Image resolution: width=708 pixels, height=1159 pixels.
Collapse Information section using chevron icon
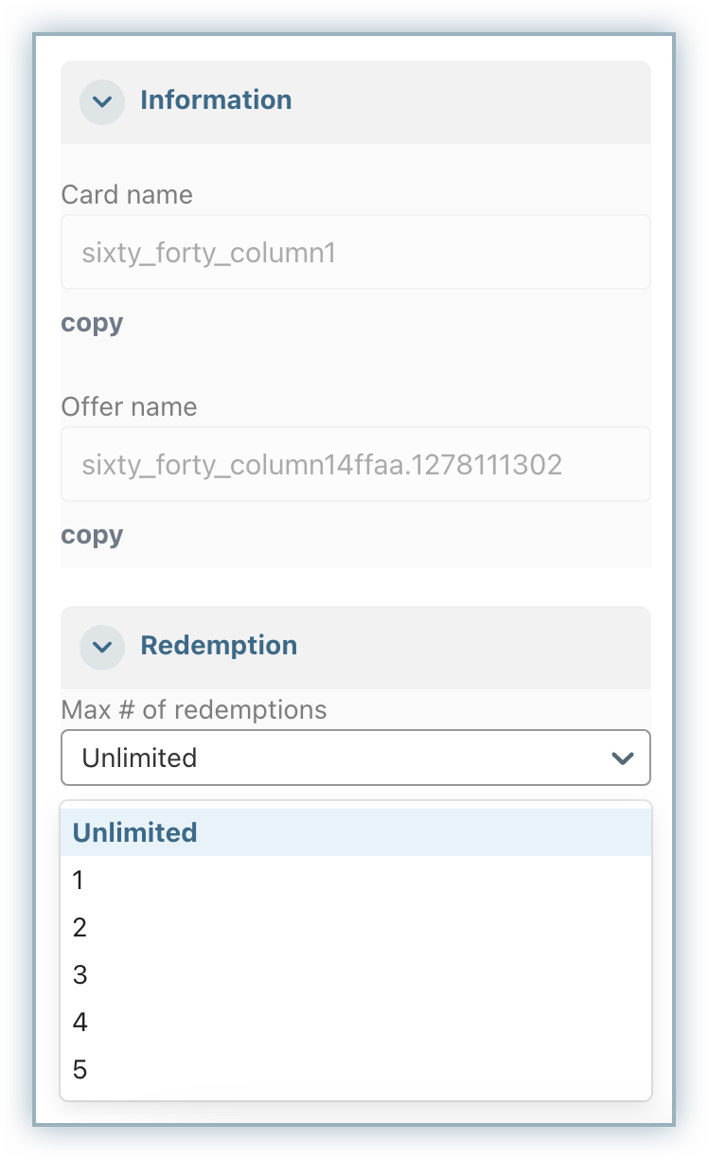(x=102, y=101)
